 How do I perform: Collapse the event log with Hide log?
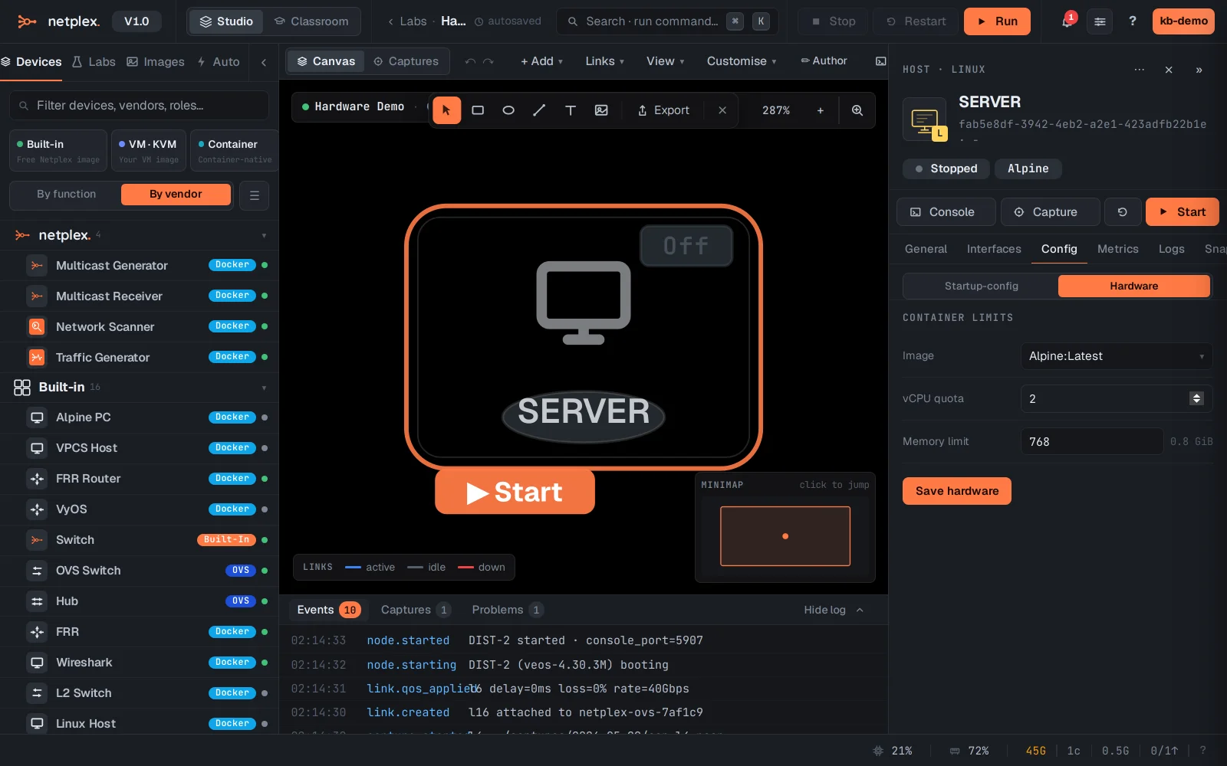tap(834, 611)
